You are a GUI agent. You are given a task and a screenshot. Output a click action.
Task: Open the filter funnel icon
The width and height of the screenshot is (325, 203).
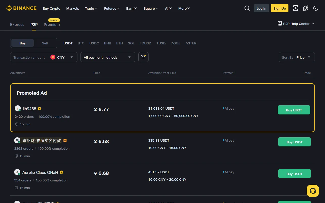click(x=143, y=57)
